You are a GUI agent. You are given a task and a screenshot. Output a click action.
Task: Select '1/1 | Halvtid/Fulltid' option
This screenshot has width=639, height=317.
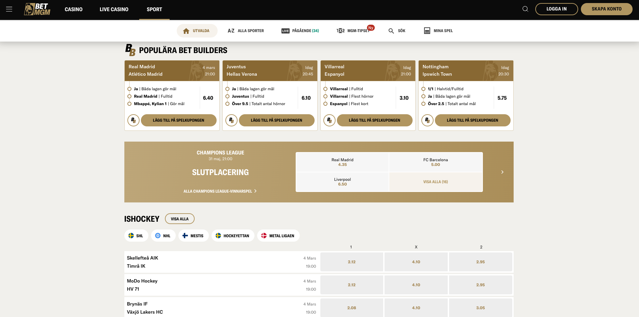(445, 89)
